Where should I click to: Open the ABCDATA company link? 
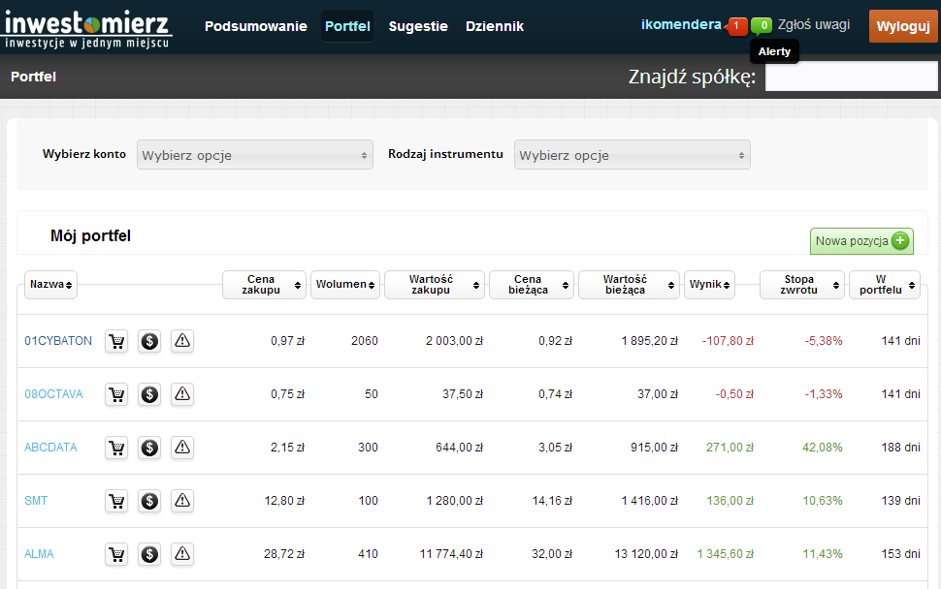(x=50, y=448)
